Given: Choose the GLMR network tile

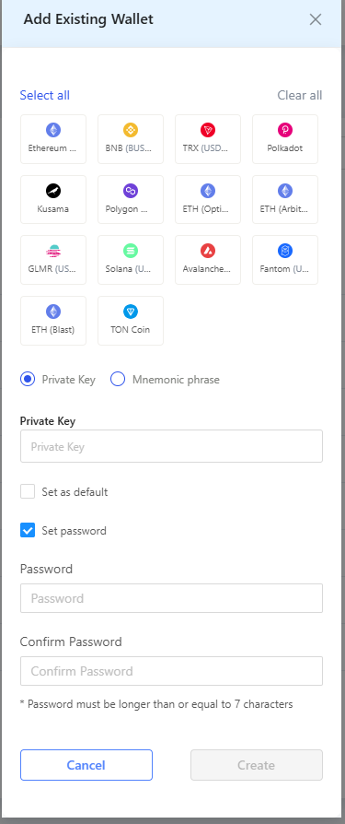Looking at the screenshot, I should pyautogui.click(x=53, y=260).
